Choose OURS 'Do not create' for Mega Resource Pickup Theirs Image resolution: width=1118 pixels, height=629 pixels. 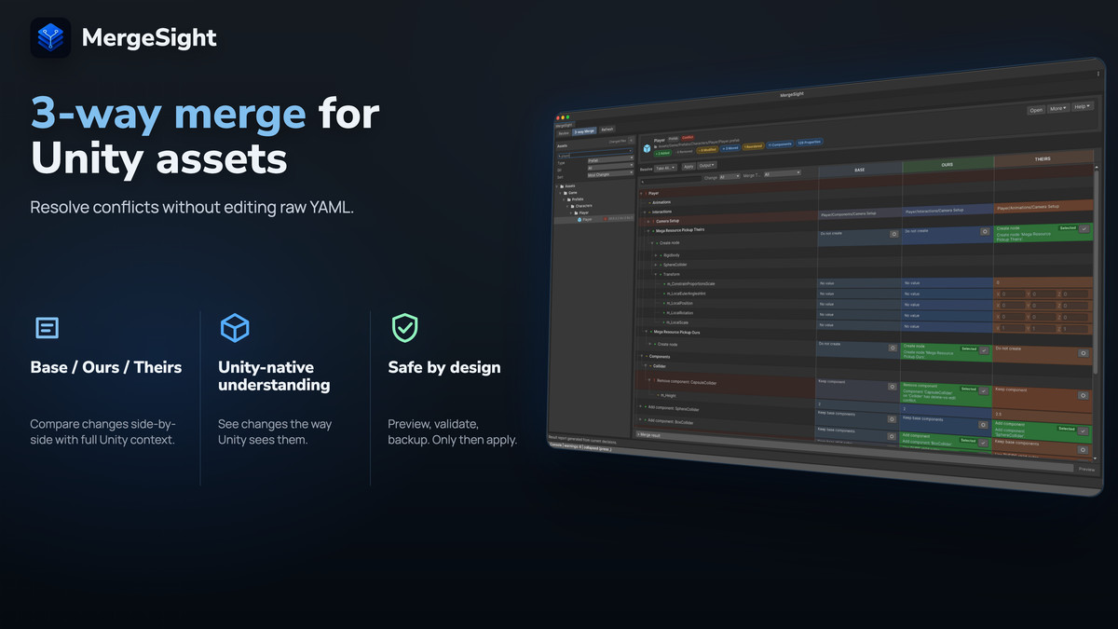tap(984, 231)
